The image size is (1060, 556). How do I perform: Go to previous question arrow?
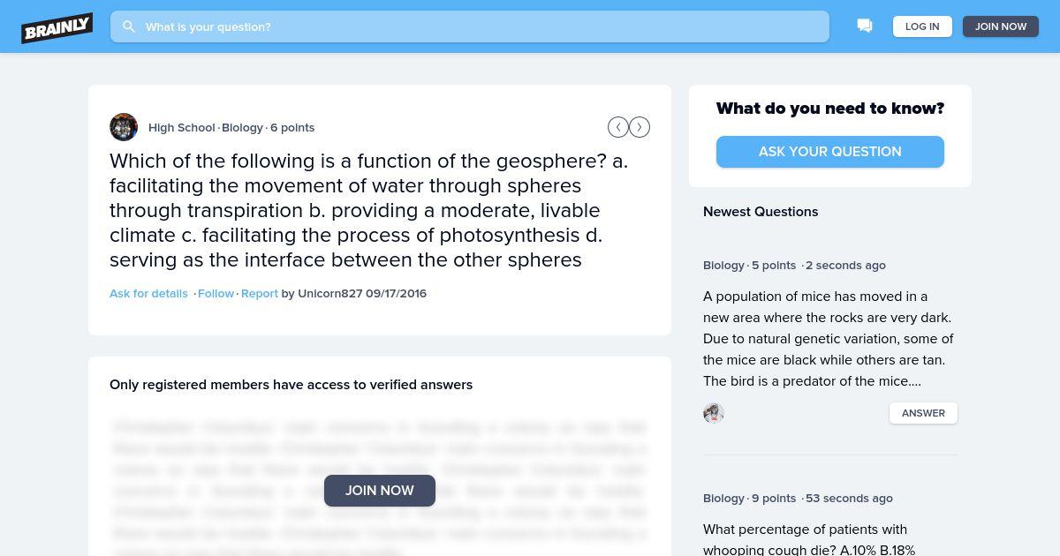(618, 127)
